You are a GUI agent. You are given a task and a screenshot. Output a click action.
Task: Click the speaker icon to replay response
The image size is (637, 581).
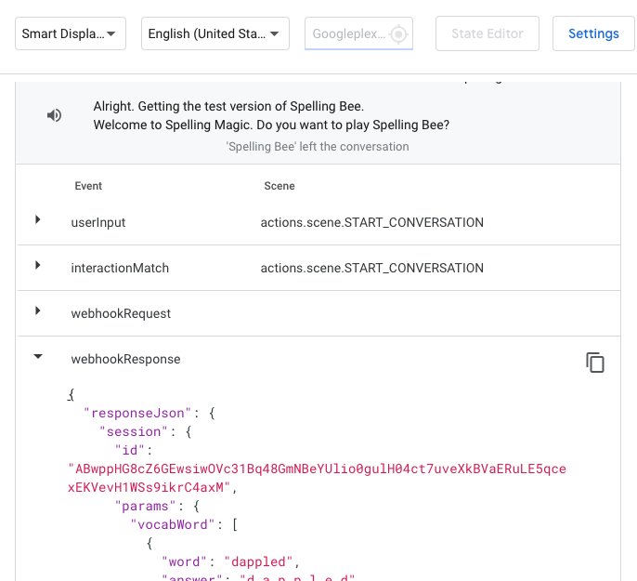pos(55,115)
